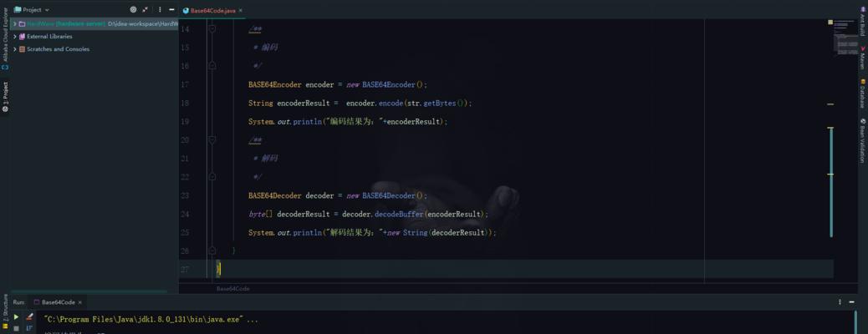Rerun Base64Code with green play button
The height and width of the screenshot is (334, 868).
tap(16, 317)
